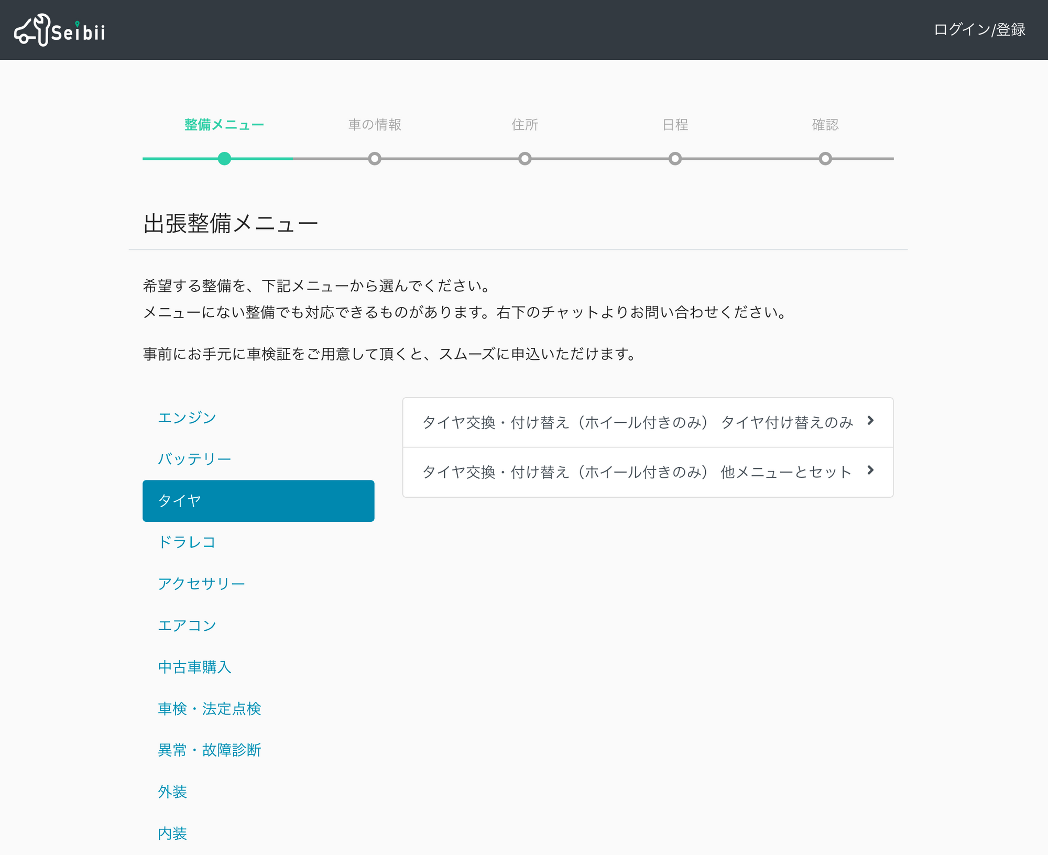Choose the エアコン category
The image size is (1048, 855).
coord(258,626)
